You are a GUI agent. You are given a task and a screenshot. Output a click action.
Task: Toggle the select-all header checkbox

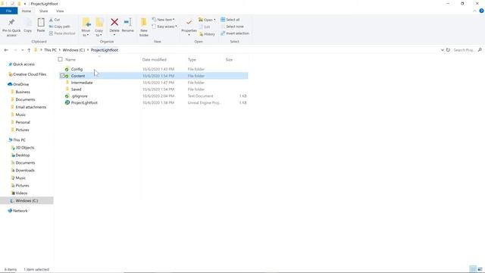61,59
